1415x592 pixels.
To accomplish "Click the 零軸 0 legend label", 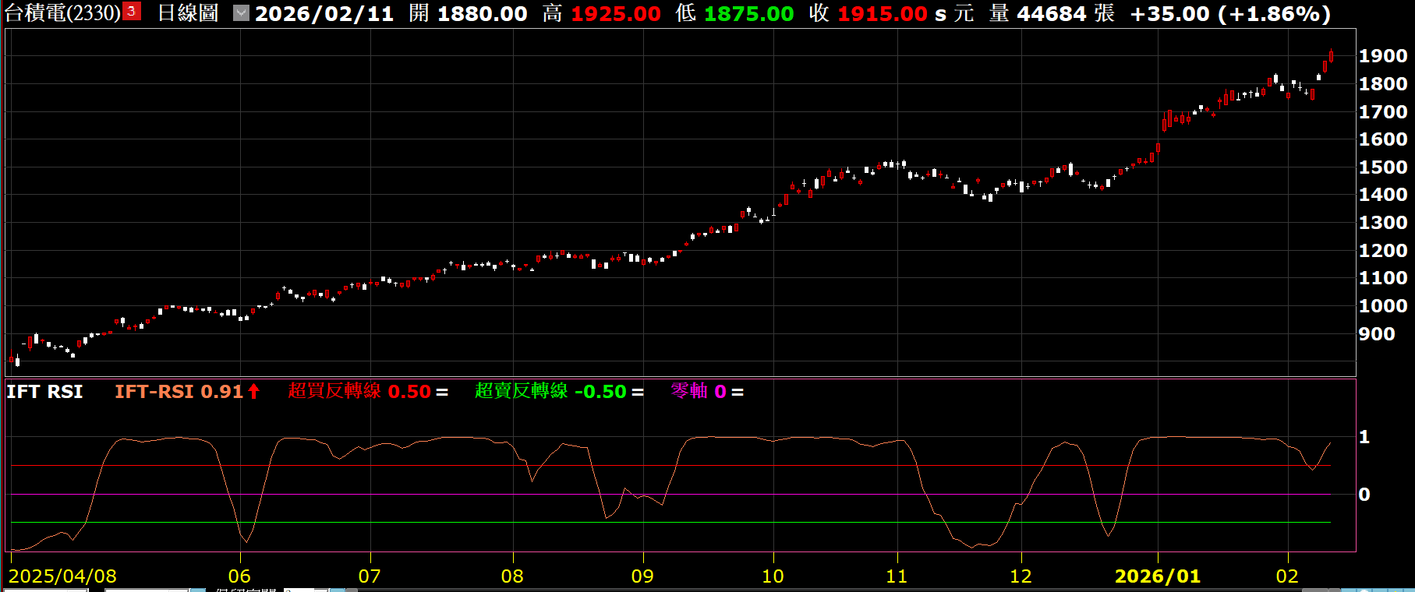I will tap(698, 391).
